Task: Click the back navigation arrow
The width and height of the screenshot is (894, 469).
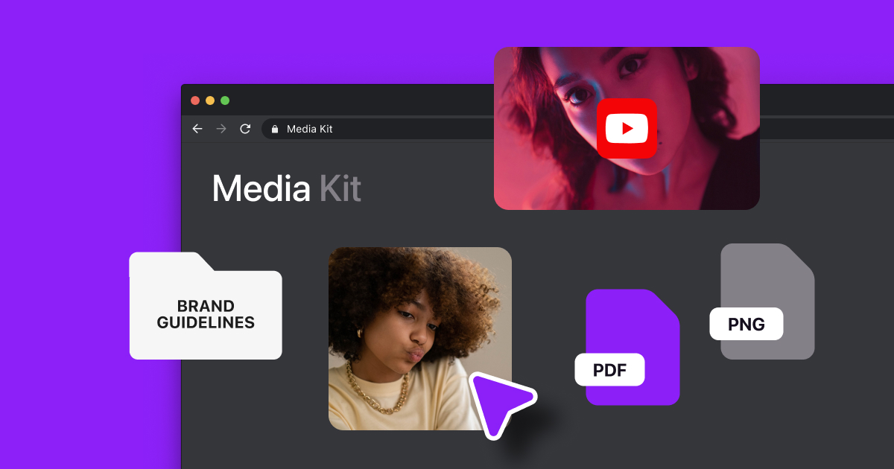Action: click(197, 128)
